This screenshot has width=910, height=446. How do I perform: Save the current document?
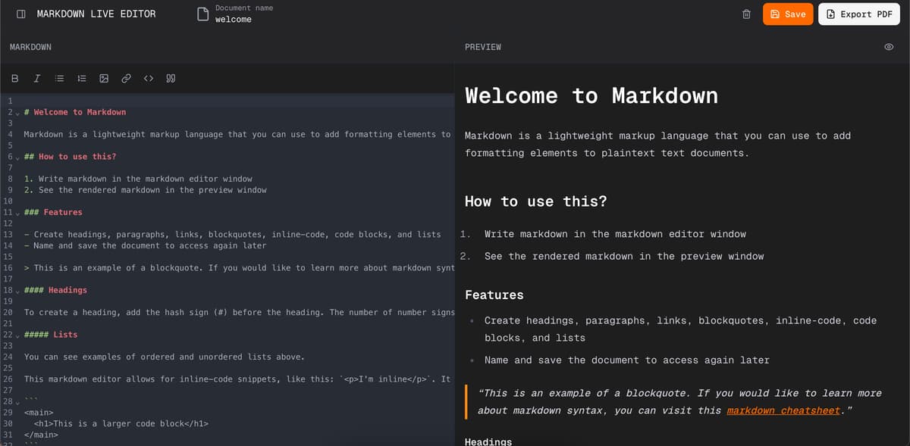[x=788, y=14]
